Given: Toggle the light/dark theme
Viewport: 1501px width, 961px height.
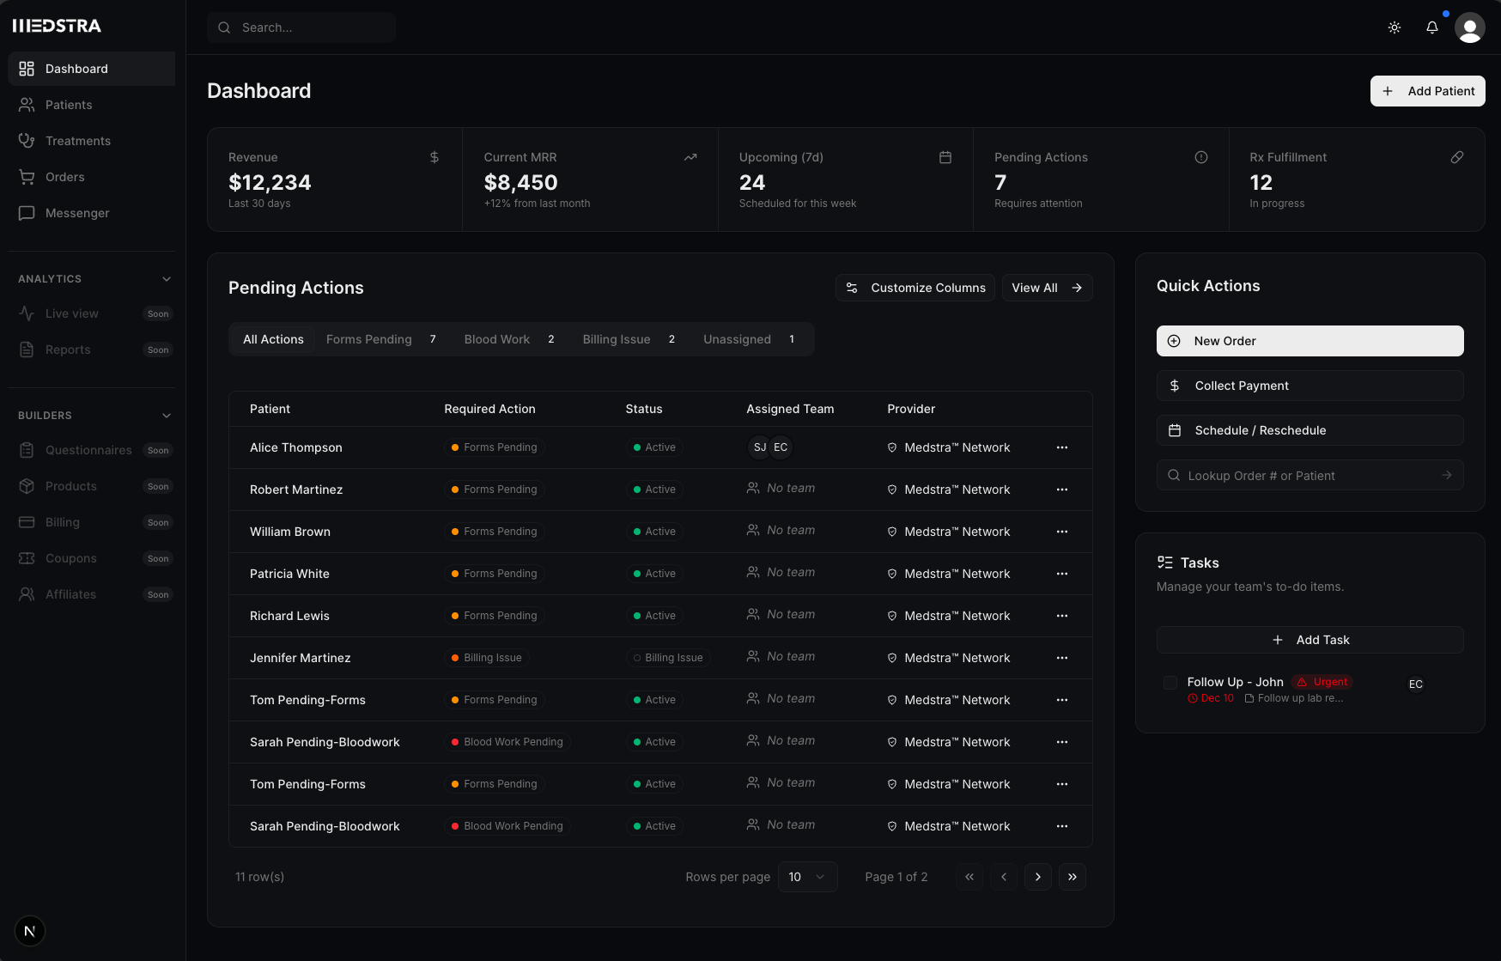Looking at the screenshot, I should tap(1394, 27).
